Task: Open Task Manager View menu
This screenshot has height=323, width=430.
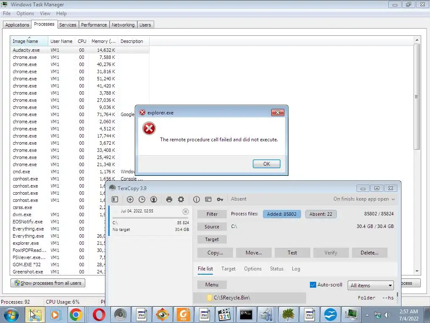Action: [x=45, y=13]
